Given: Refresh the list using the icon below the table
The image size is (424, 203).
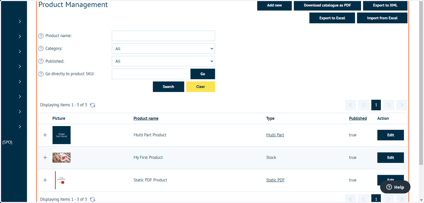Looking at the screenshot, I should click(93, 199).
